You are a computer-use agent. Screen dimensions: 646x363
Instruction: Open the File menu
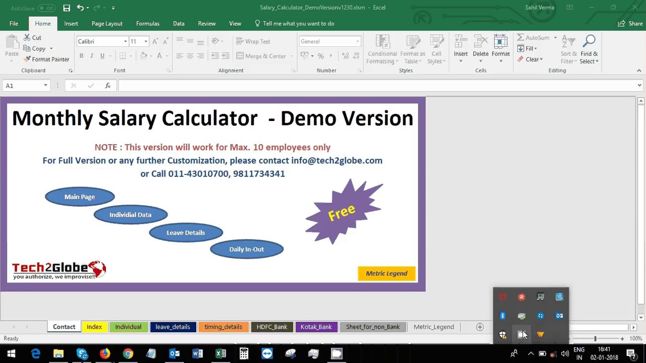click(14, 24)
